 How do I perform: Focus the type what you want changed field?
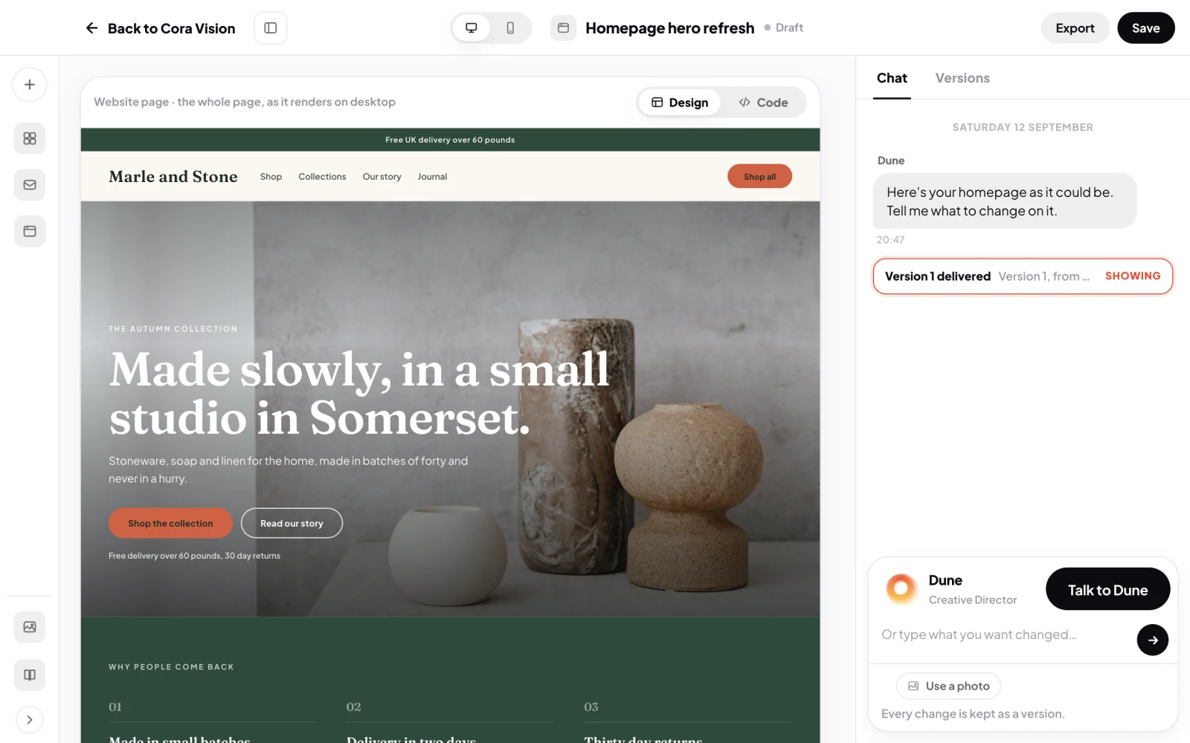point(1004,635)
